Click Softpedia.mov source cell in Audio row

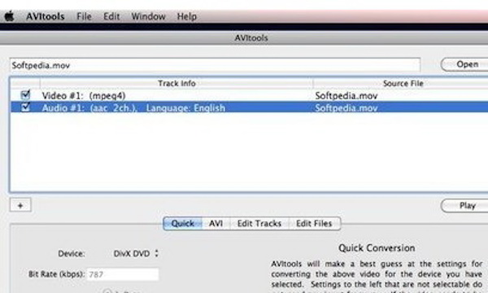pos(346,107)
